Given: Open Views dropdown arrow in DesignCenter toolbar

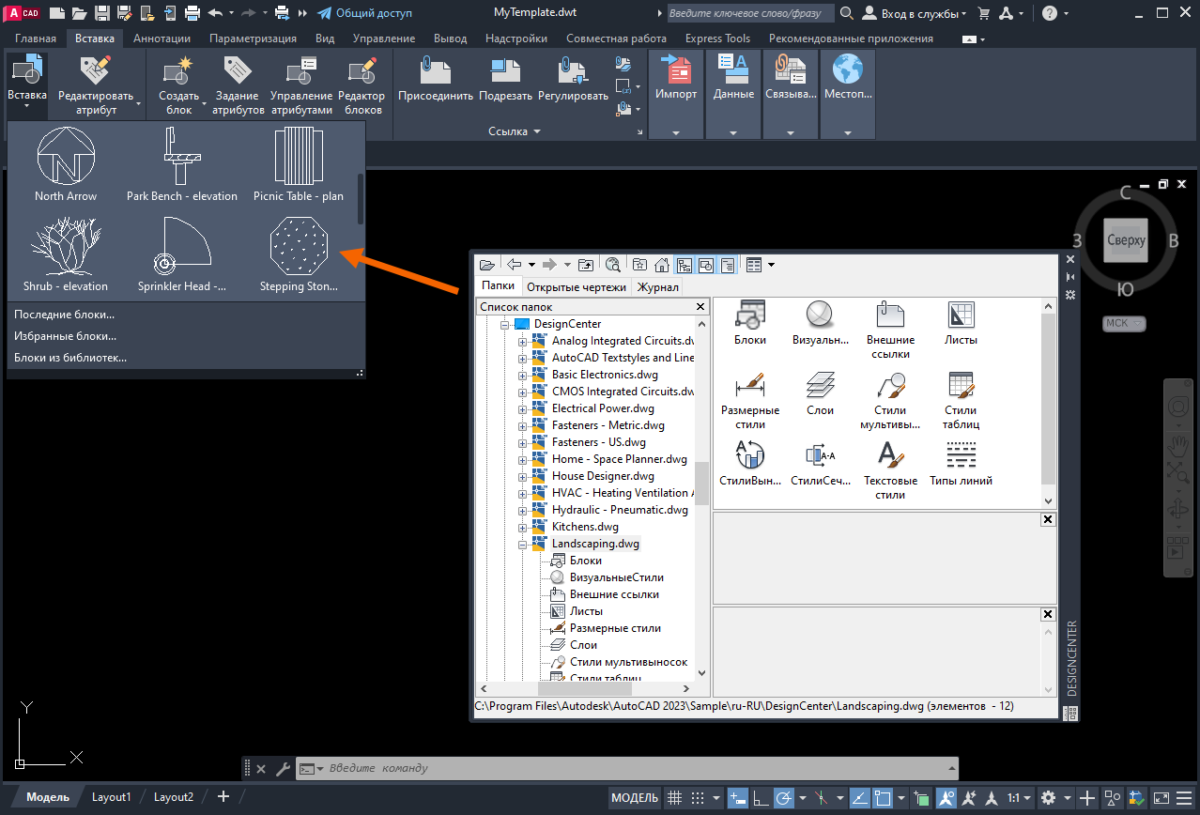Looking at the screenshot, I should pyautogui.click(x=772, y=265).
